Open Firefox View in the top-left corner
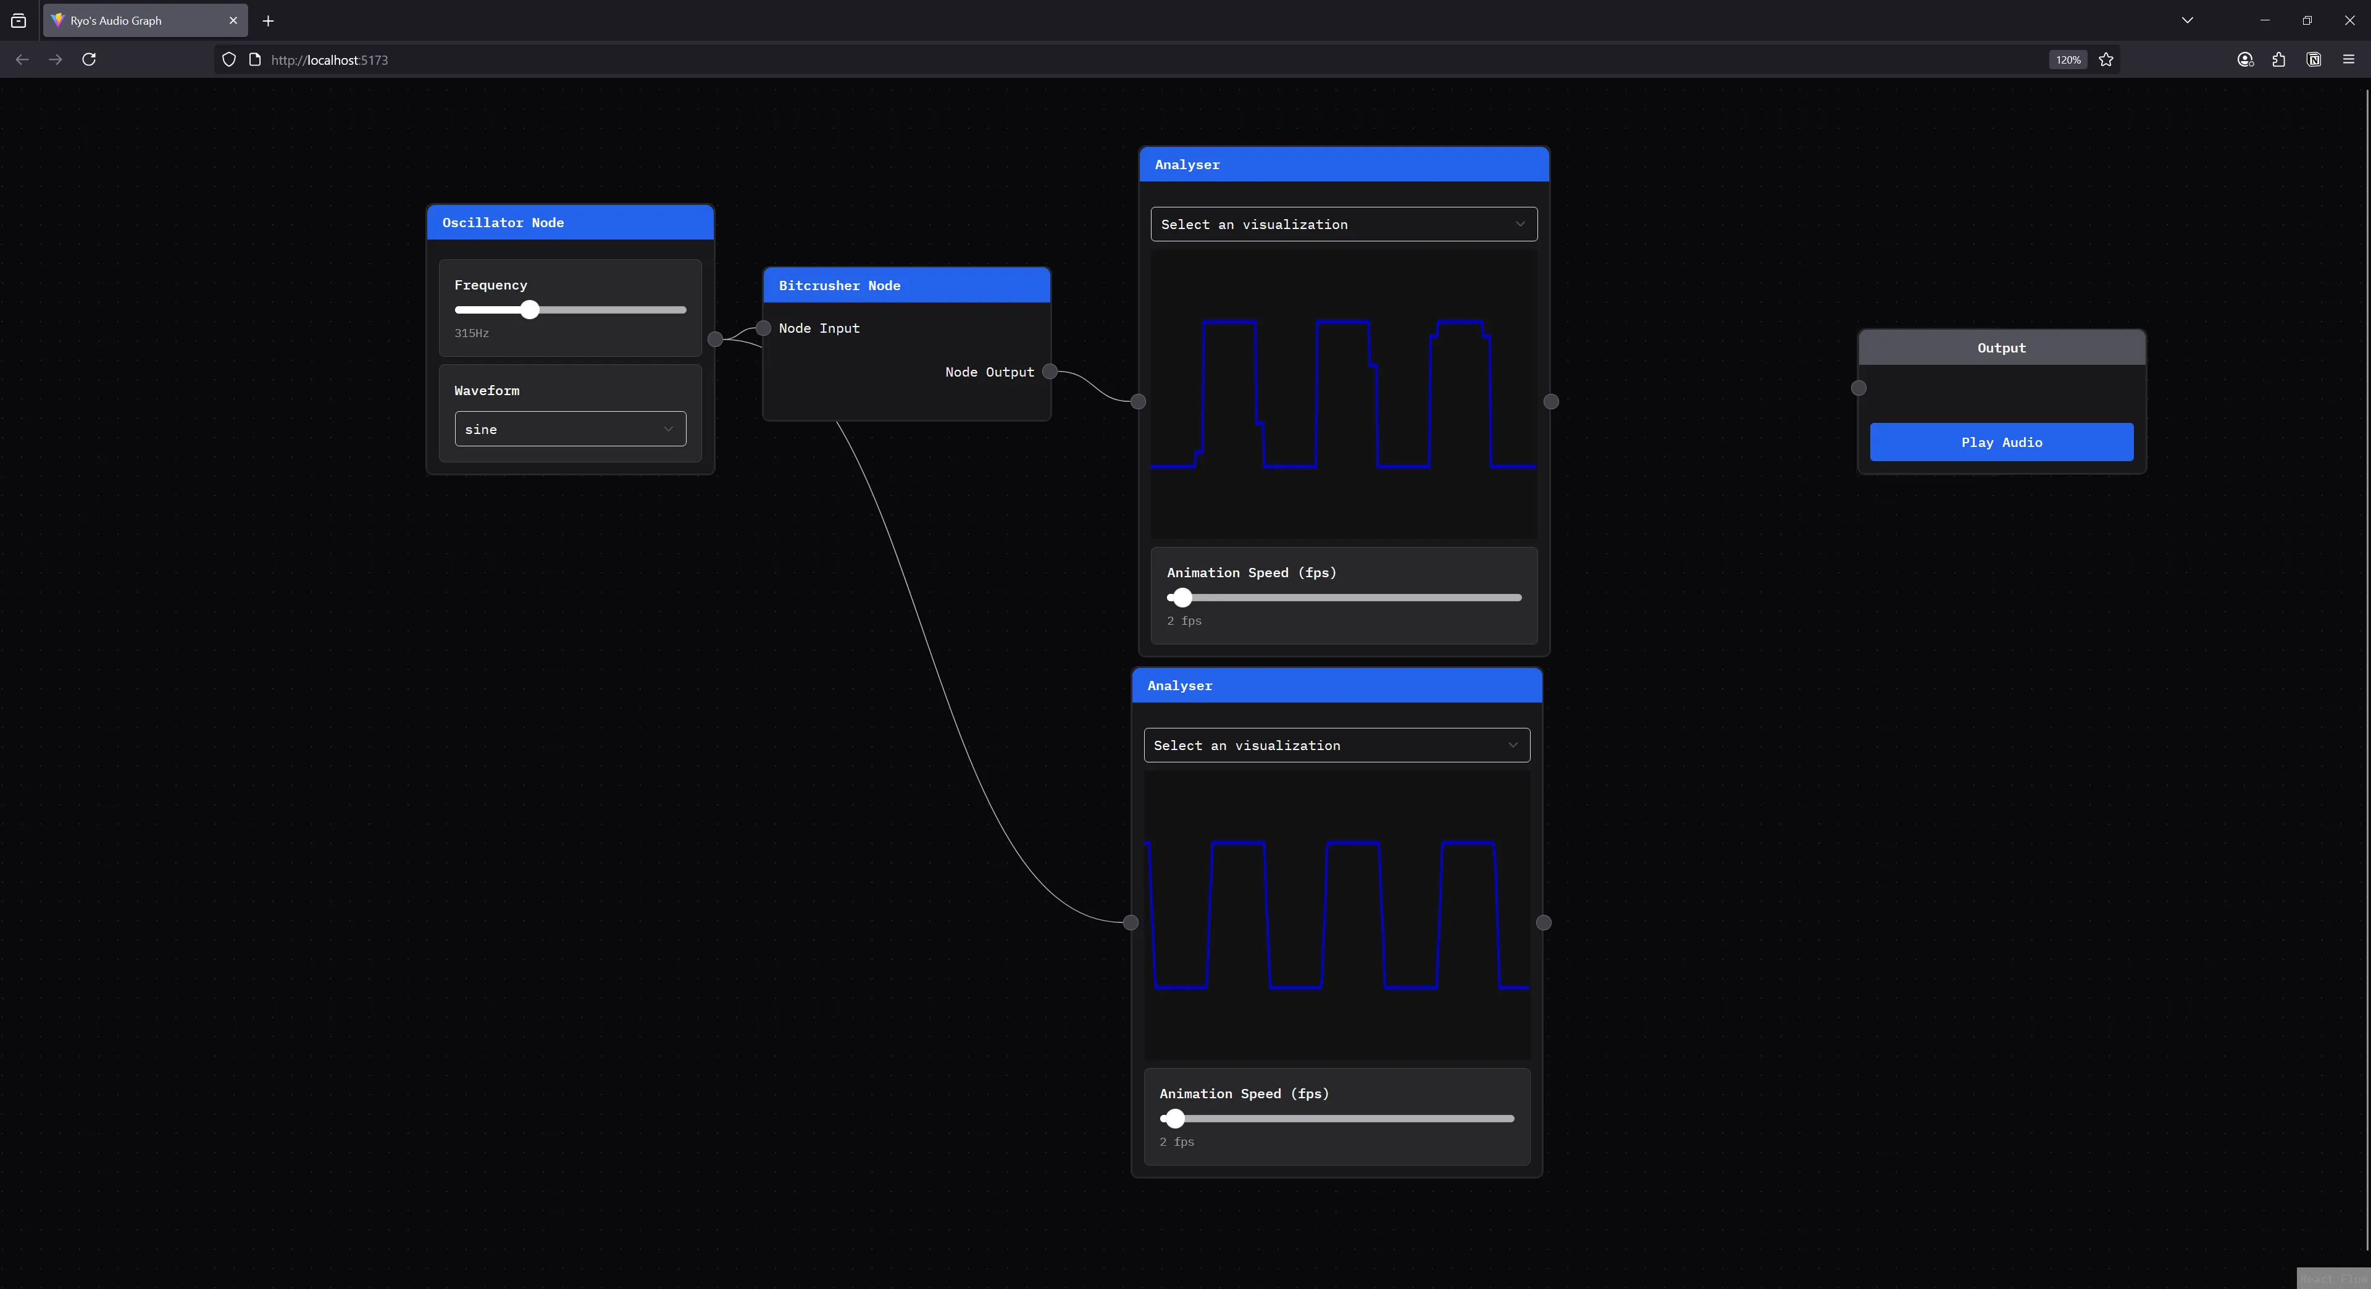The height and width of the screenshot is (1289, 2371). pyautogui.click(x=19, y=20)
